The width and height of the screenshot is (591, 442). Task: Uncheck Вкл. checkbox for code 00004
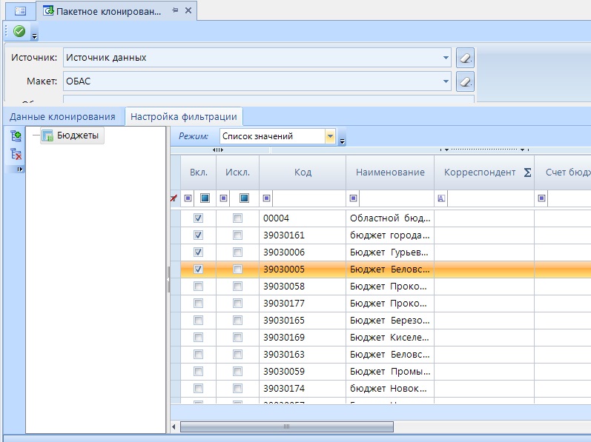(x=198, y=218)
